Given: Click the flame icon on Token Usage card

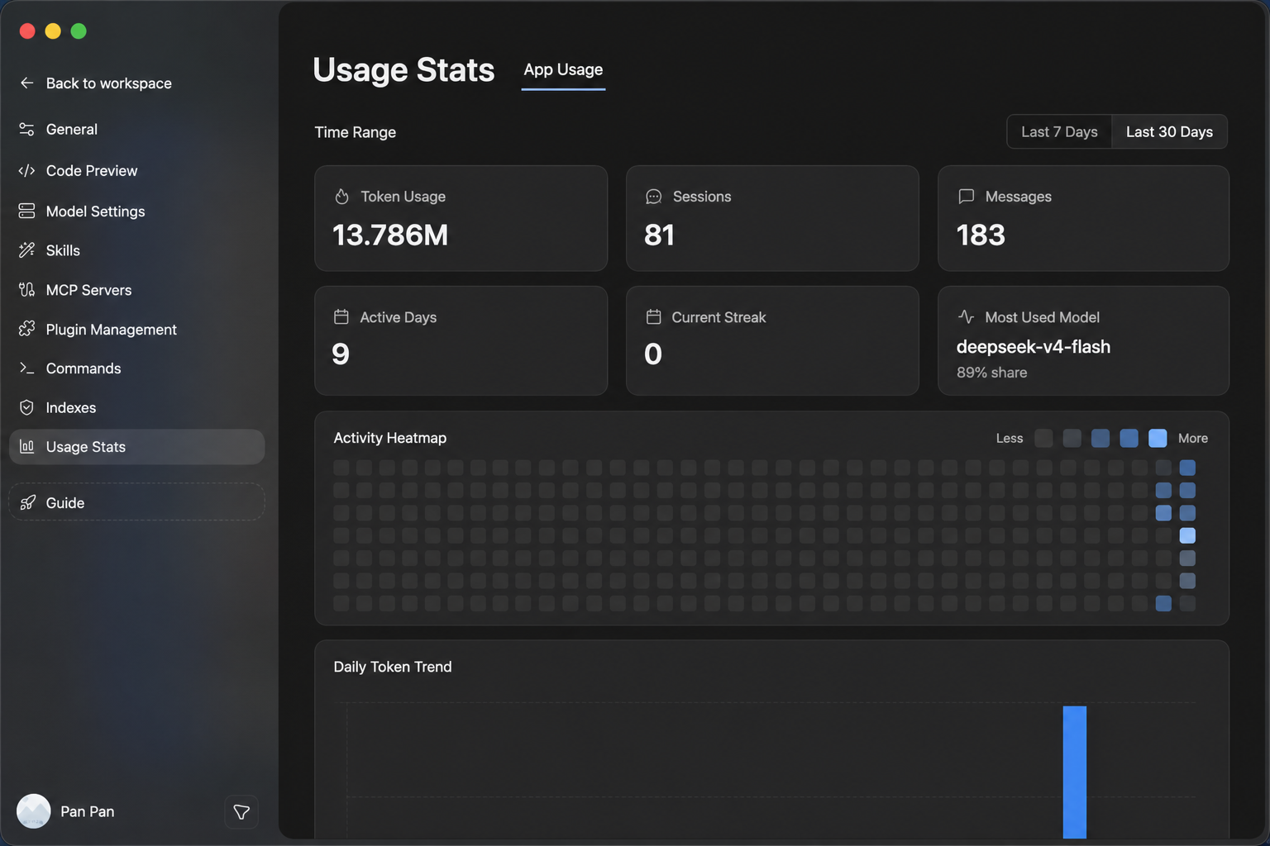Looking at the screenshot, I should click(341, 197).
